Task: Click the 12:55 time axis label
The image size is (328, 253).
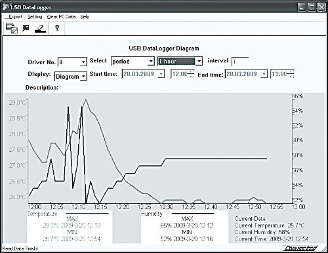Action: coord(276,206)
